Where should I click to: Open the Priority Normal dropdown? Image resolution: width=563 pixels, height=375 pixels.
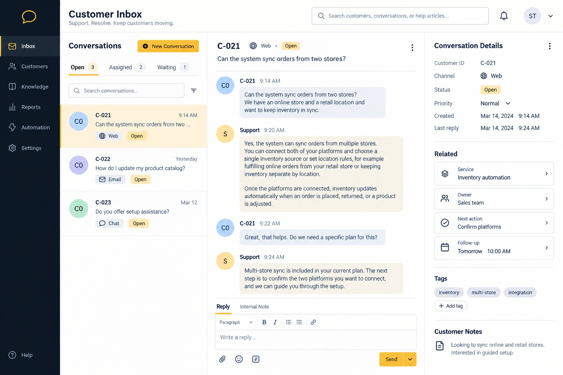496,104
